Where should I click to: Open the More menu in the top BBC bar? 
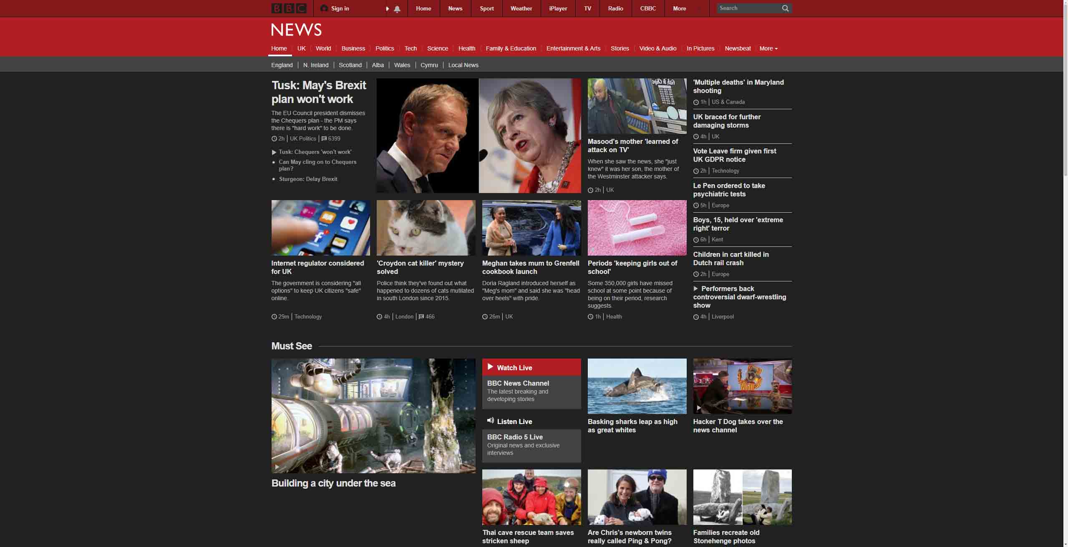[680, 8]
